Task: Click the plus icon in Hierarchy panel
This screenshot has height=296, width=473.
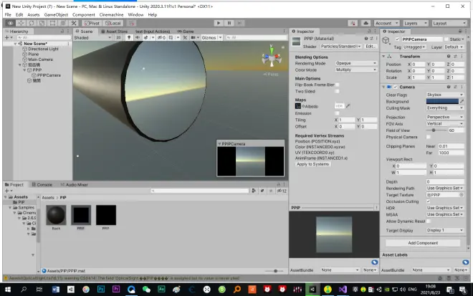Action: [7, 37]
